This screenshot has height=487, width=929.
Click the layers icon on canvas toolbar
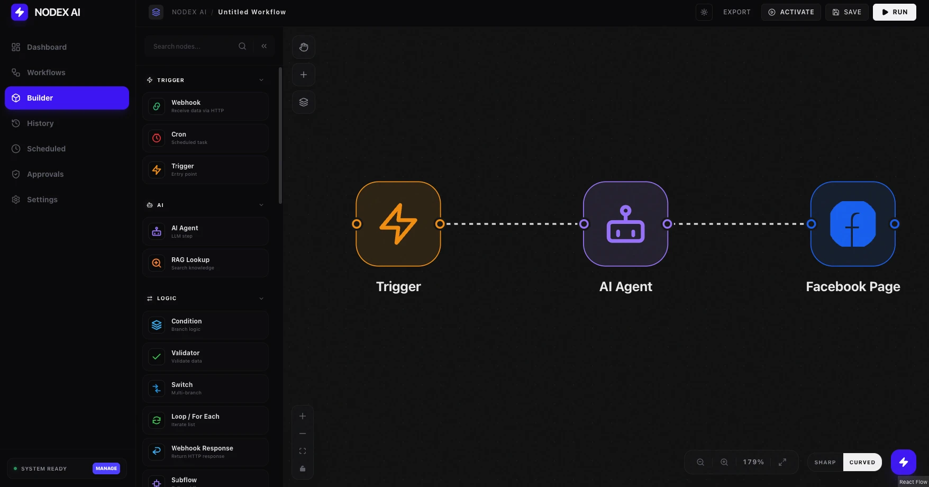(x=304, y=102)
